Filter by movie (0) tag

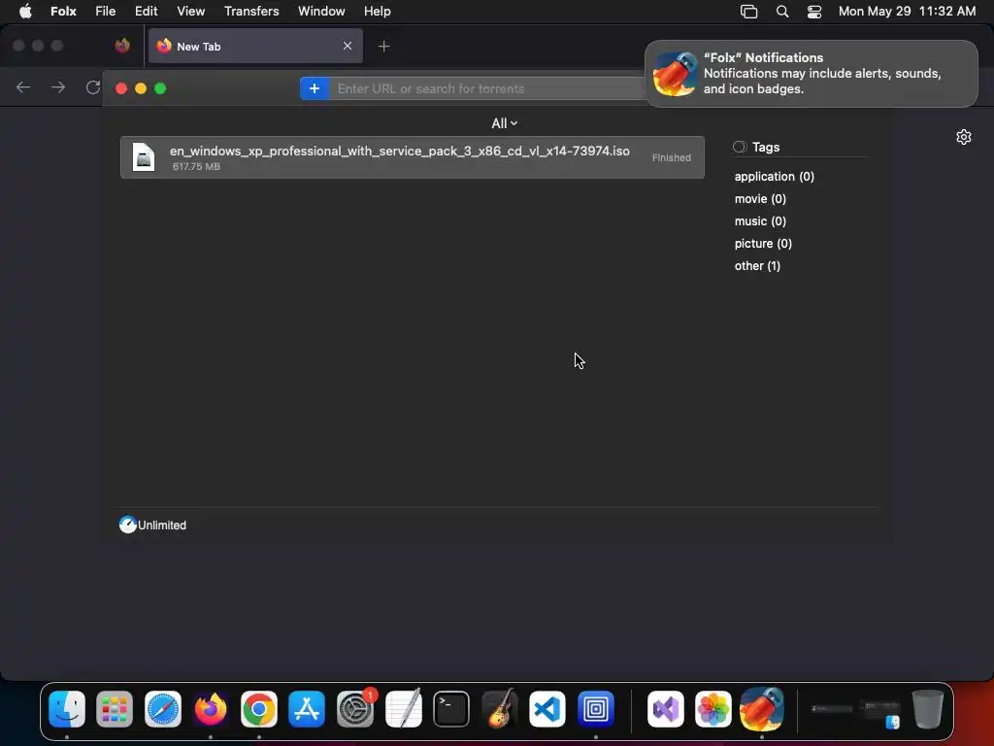[x=760, y=198]
